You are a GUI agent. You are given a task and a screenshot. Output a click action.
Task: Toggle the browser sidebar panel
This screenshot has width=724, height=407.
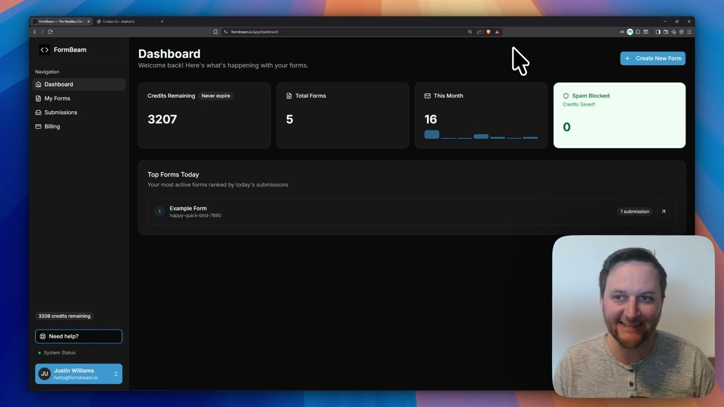tap(658, 32)
